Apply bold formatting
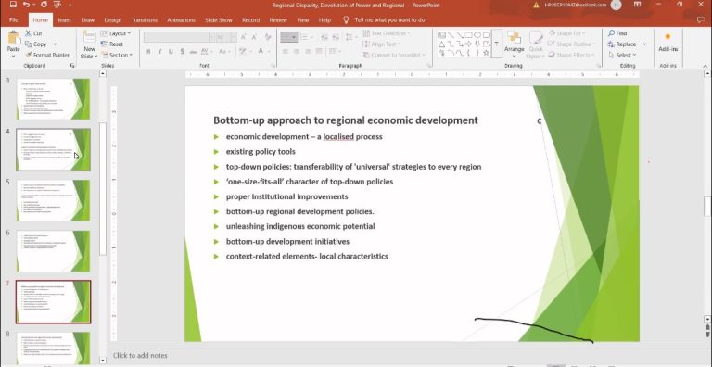712x367 pixels. click(x=148, y=51)
